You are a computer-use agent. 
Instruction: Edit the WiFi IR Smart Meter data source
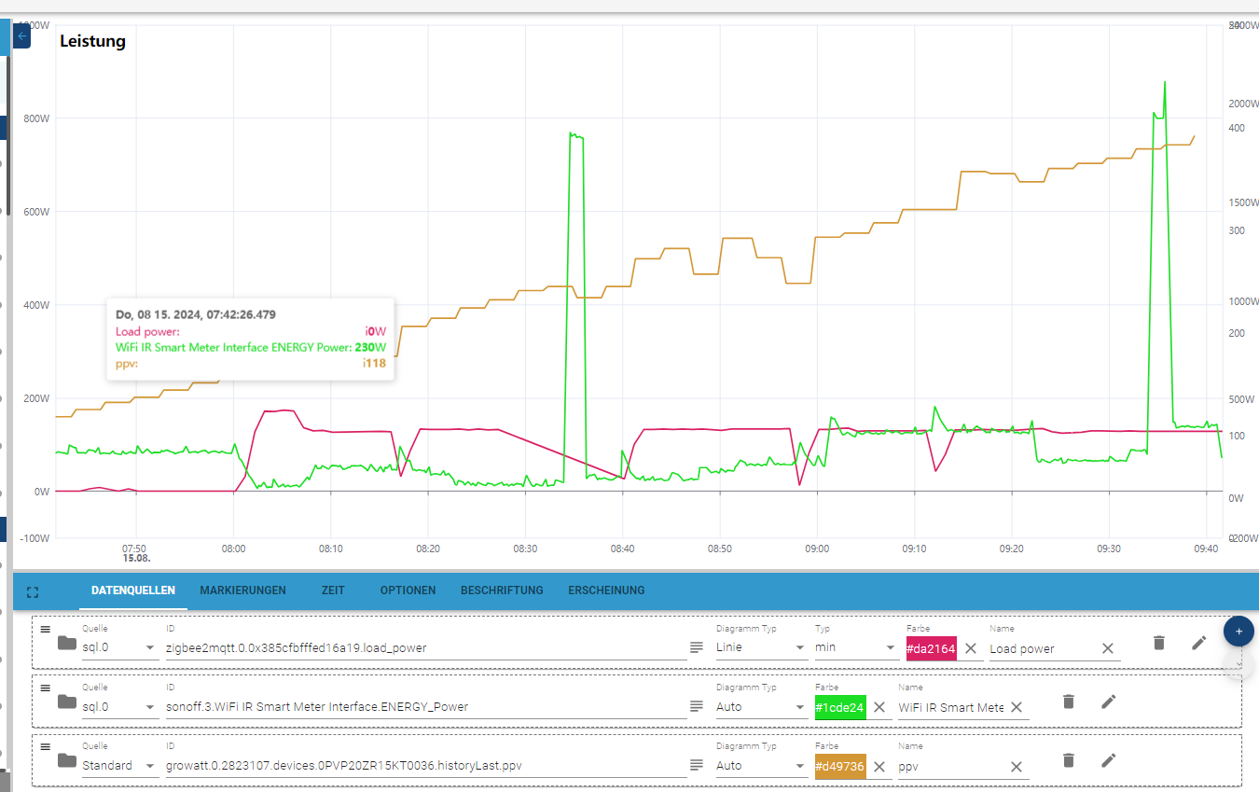tap(1109, 701)
